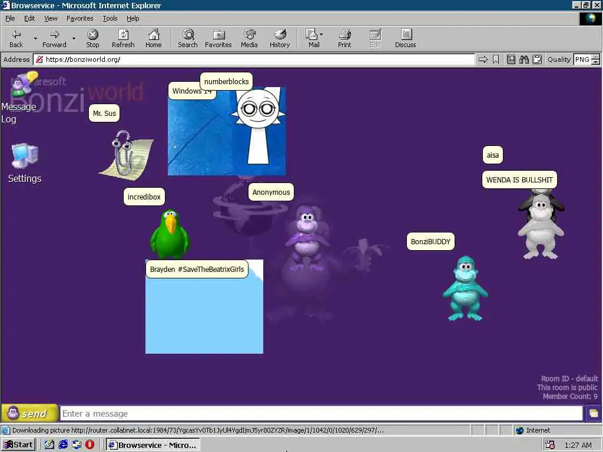Launch Opera from quick launch bar
The height and width of the screenshot is (452, 603).
pos(90,445)
